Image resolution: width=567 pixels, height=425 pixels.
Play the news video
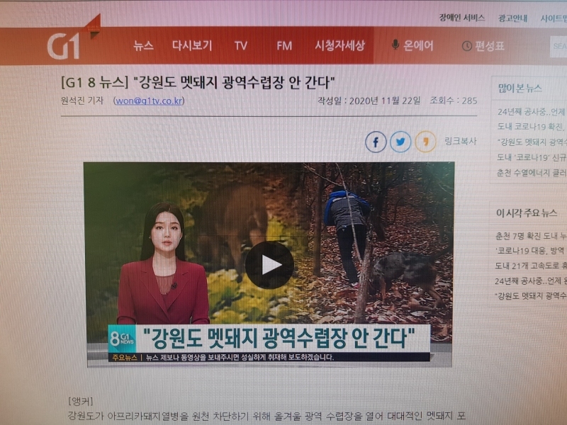pyautogui.click(x=269, y=265)
